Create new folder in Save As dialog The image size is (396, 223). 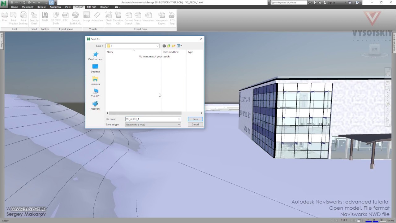[174, 46]
